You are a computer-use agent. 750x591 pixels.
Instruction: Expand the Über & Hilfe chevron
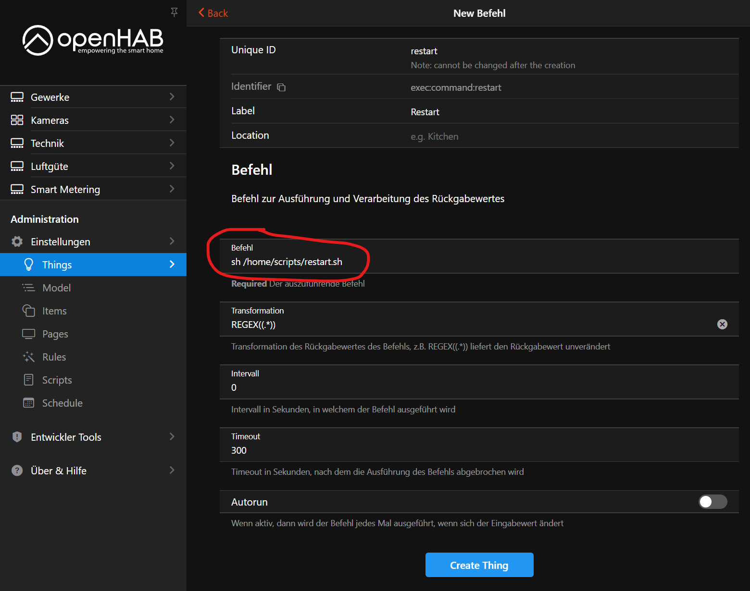coord(172,470)
